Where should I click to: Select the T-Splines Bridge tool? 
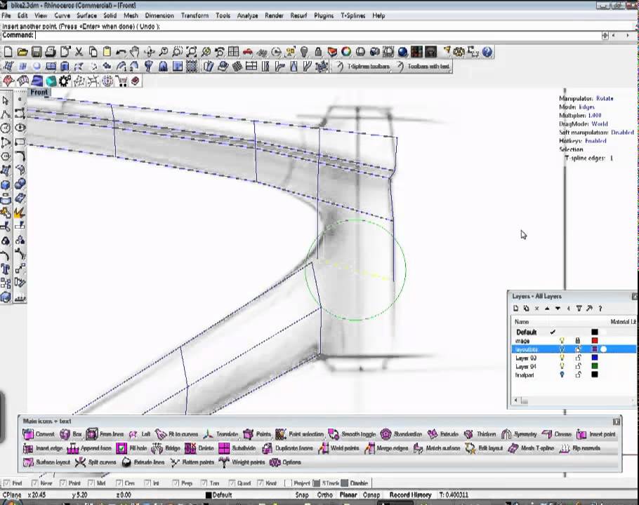coord(166,448)
